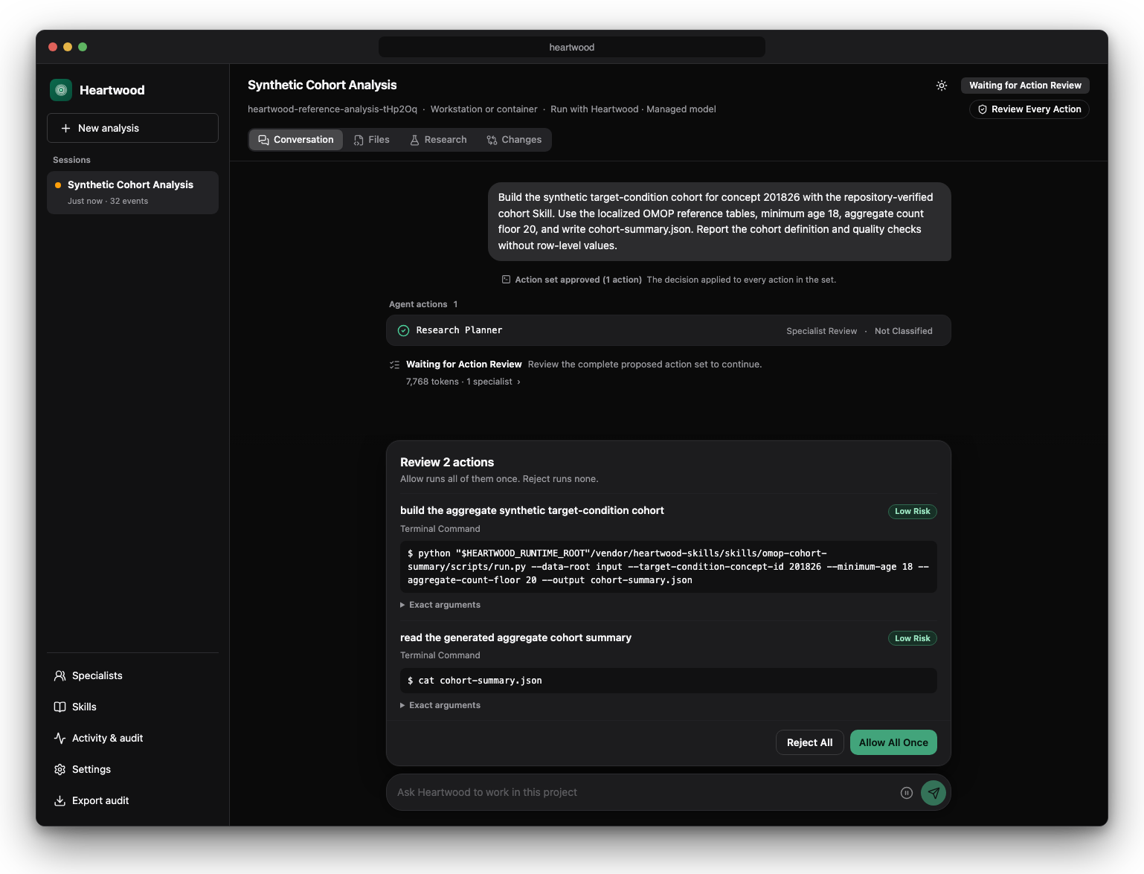This screenshot has width=1144, height=874.
Task: Click the plus icon in New analysis
Action: (65, 128)
